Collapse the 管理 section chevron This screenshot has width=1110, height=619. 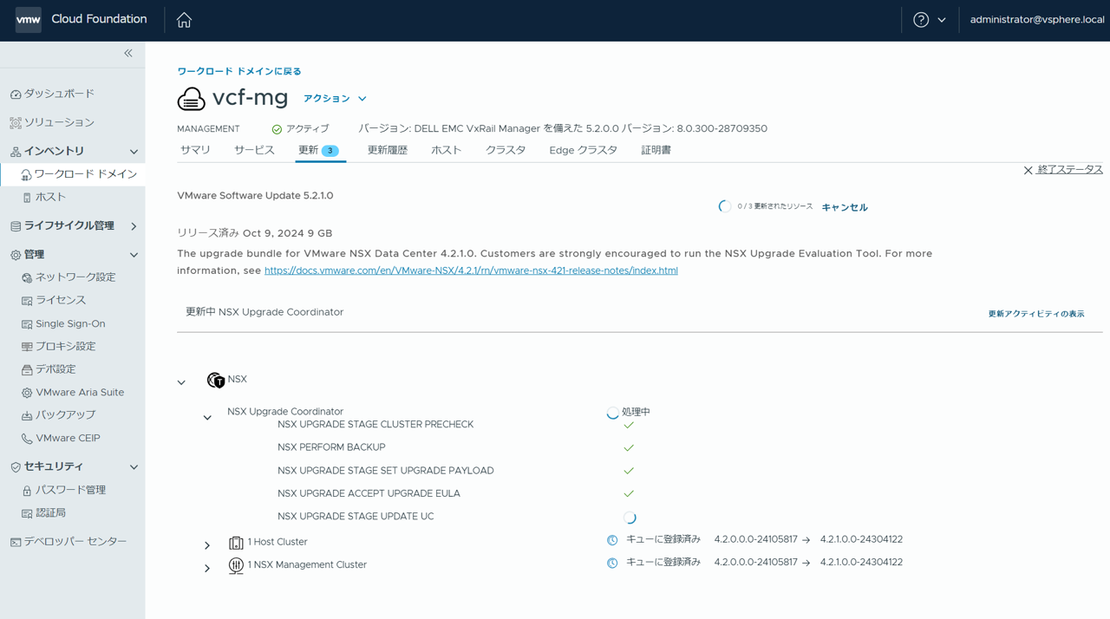click(134, 255)
